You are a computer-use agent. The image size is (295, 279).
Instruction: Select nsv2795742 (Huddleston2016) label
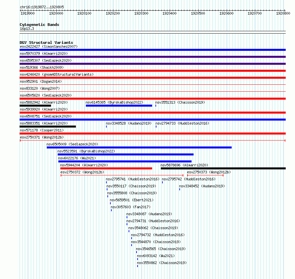point(189,179)
